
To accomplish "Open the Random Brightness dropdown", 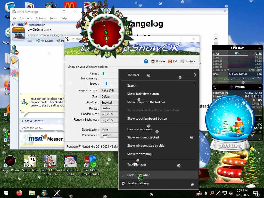I will [x=109, y=120].
